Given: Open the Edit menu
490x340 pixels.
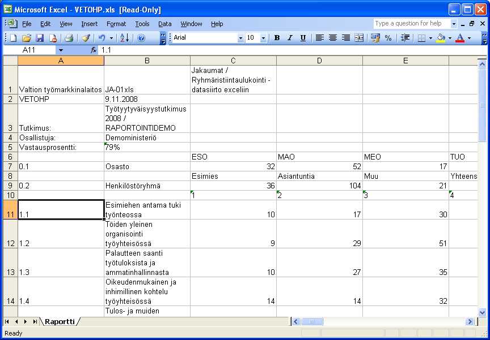Looking at the screenshot, I should 45,24.
